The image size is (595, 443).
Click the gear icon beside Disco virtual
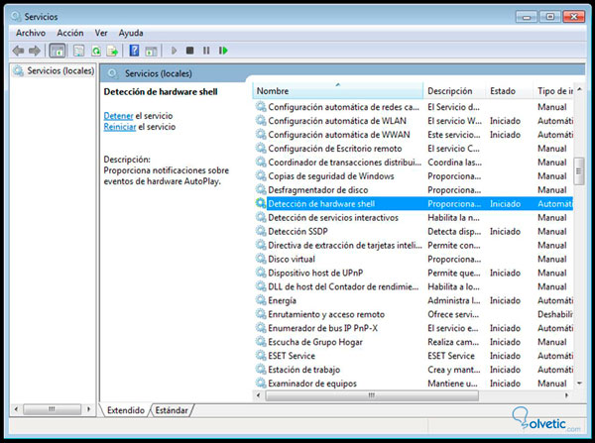point(261,259)
